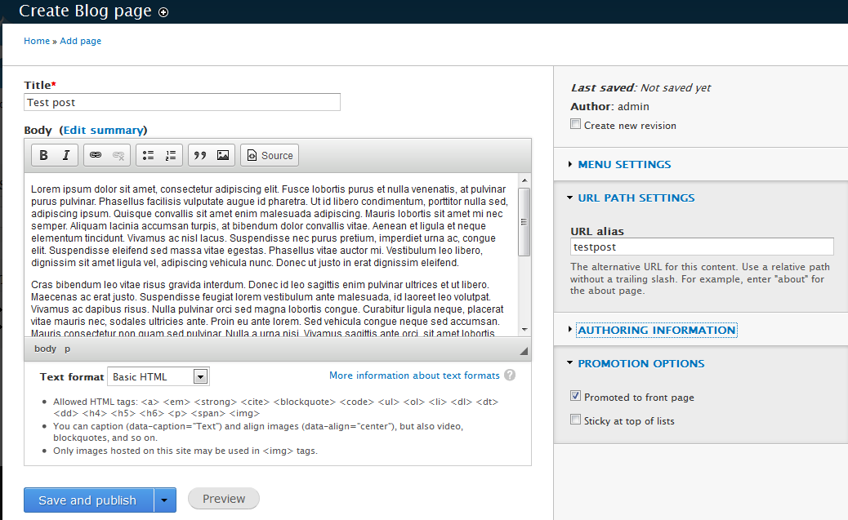Expand Authoring Information
The height and width of the screenshot is (520, 848).
pos(658,330)
